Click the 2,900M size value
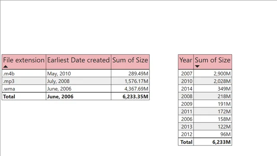The height and width of the screenshot is (156, 277). pos(222,74)
